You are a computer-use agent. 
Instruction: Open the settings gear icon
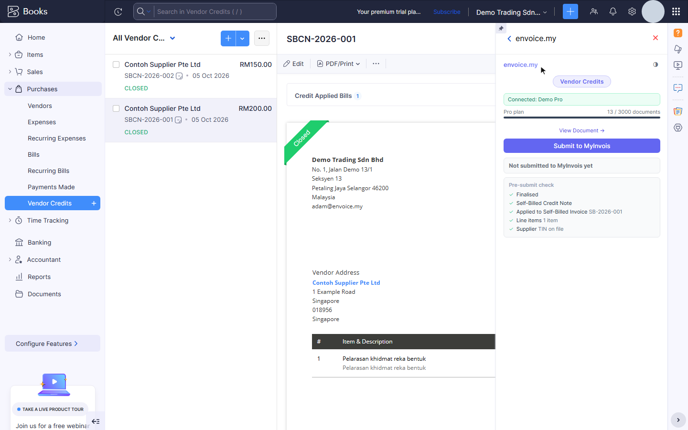click(x=632, y=11)
